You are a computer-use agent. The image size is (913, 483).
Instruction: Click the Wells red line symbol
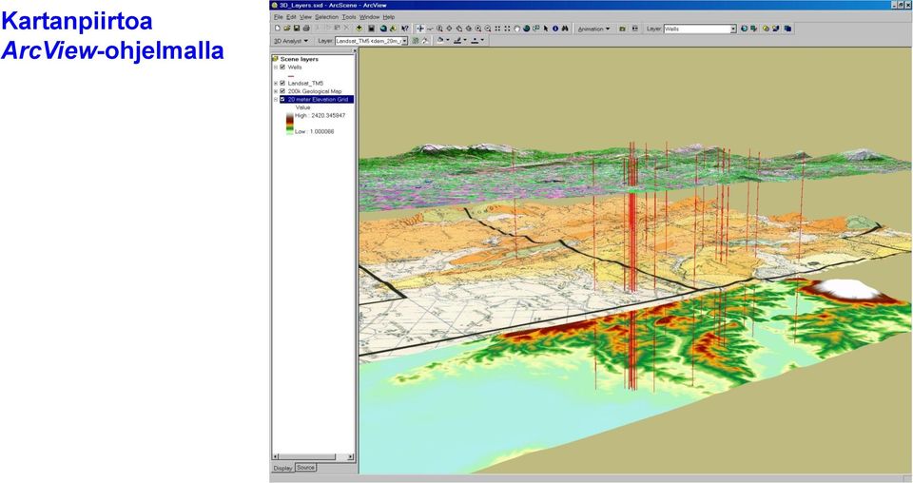point(291,76)
